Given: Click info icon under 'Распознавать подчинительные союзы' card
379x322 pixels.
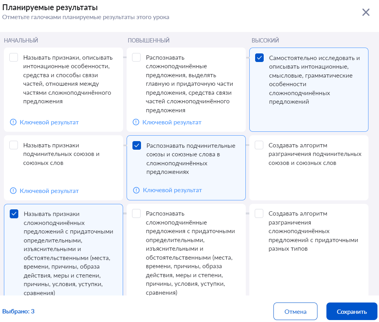Looking at the screenshot, I should point(136,190).
